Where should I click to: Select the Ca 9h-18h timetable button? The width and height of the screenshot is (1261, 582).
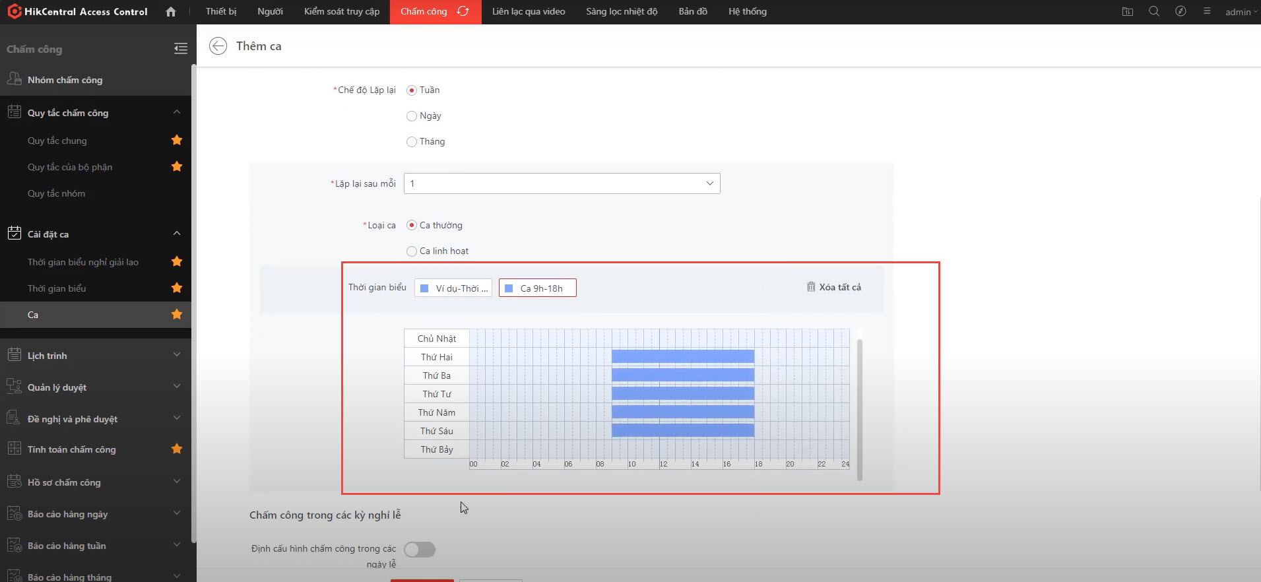pyautogui.click(x=538, y=288)
